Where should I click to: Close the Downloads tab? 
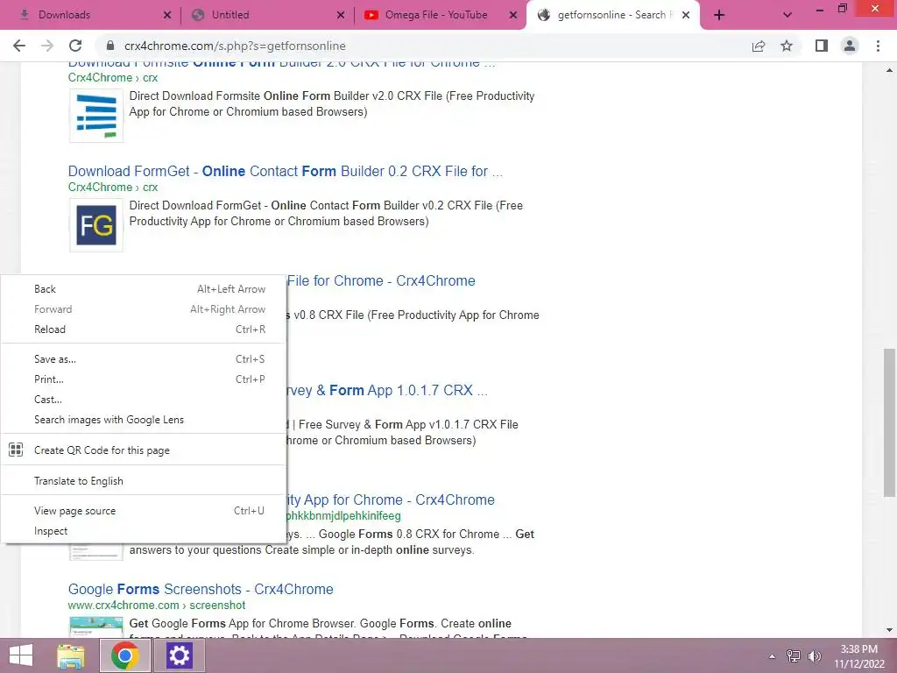pyautogui.click(x=167, y=15)
